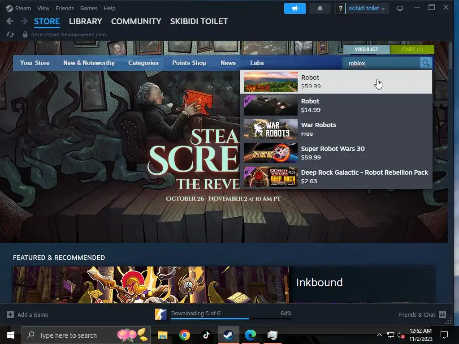Viewport: 459px width, 344px height.
Task: Open the Steam menu
Action: click(23, 9)
